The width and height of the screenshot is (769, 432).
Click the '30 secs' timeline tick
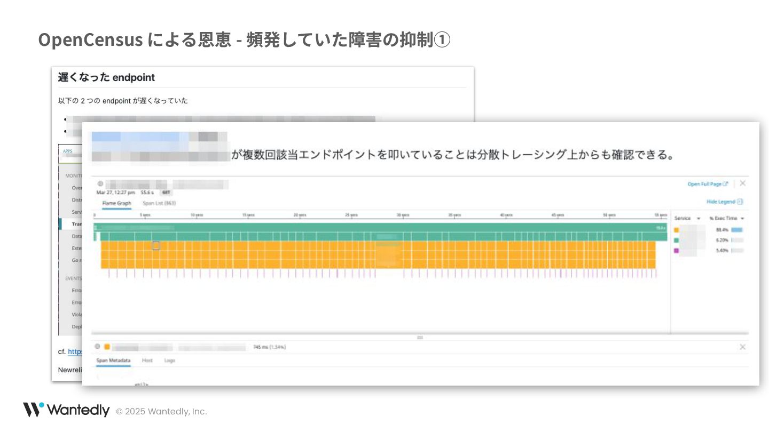click(403, 214)
